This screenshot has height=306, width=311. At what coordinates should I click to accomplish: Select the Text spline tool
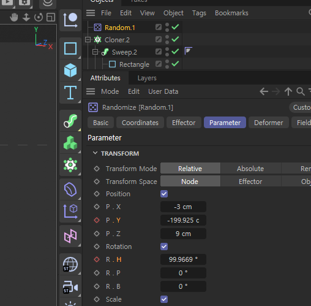[x=70, y=93]
